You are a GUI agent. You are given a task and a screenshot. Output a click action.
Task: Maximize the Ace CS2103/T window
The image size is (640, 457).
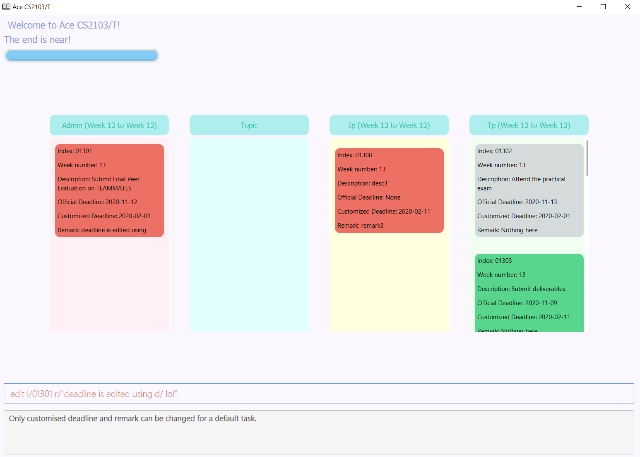click(x=603, y=7)
